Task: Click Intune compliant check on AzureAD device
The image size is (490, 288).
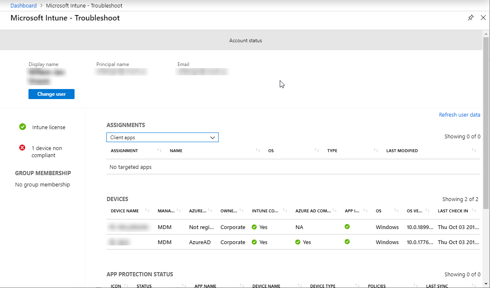Action: pos(254,242)
